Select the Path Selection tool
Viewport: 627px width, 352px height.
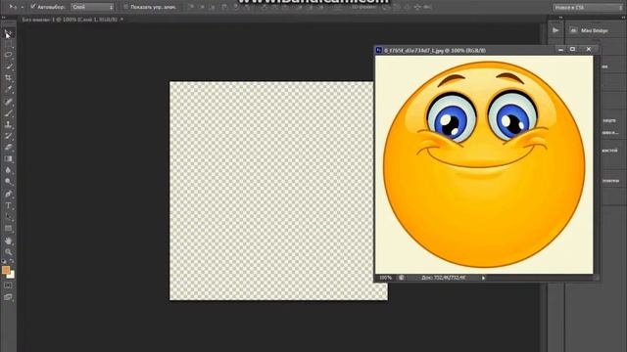9,217
